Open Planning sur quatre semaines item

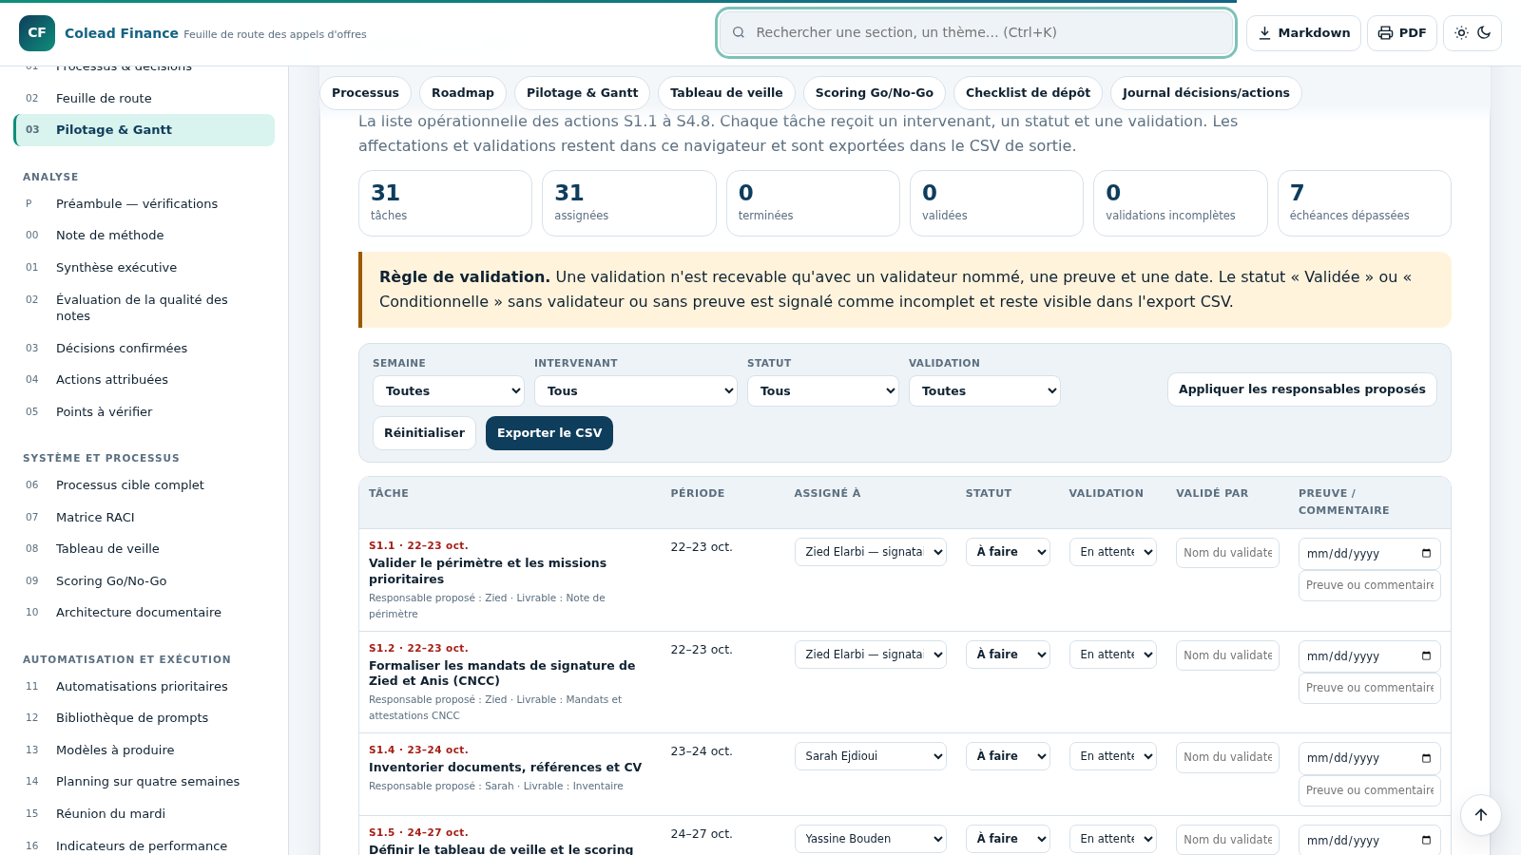pos(144,781)
